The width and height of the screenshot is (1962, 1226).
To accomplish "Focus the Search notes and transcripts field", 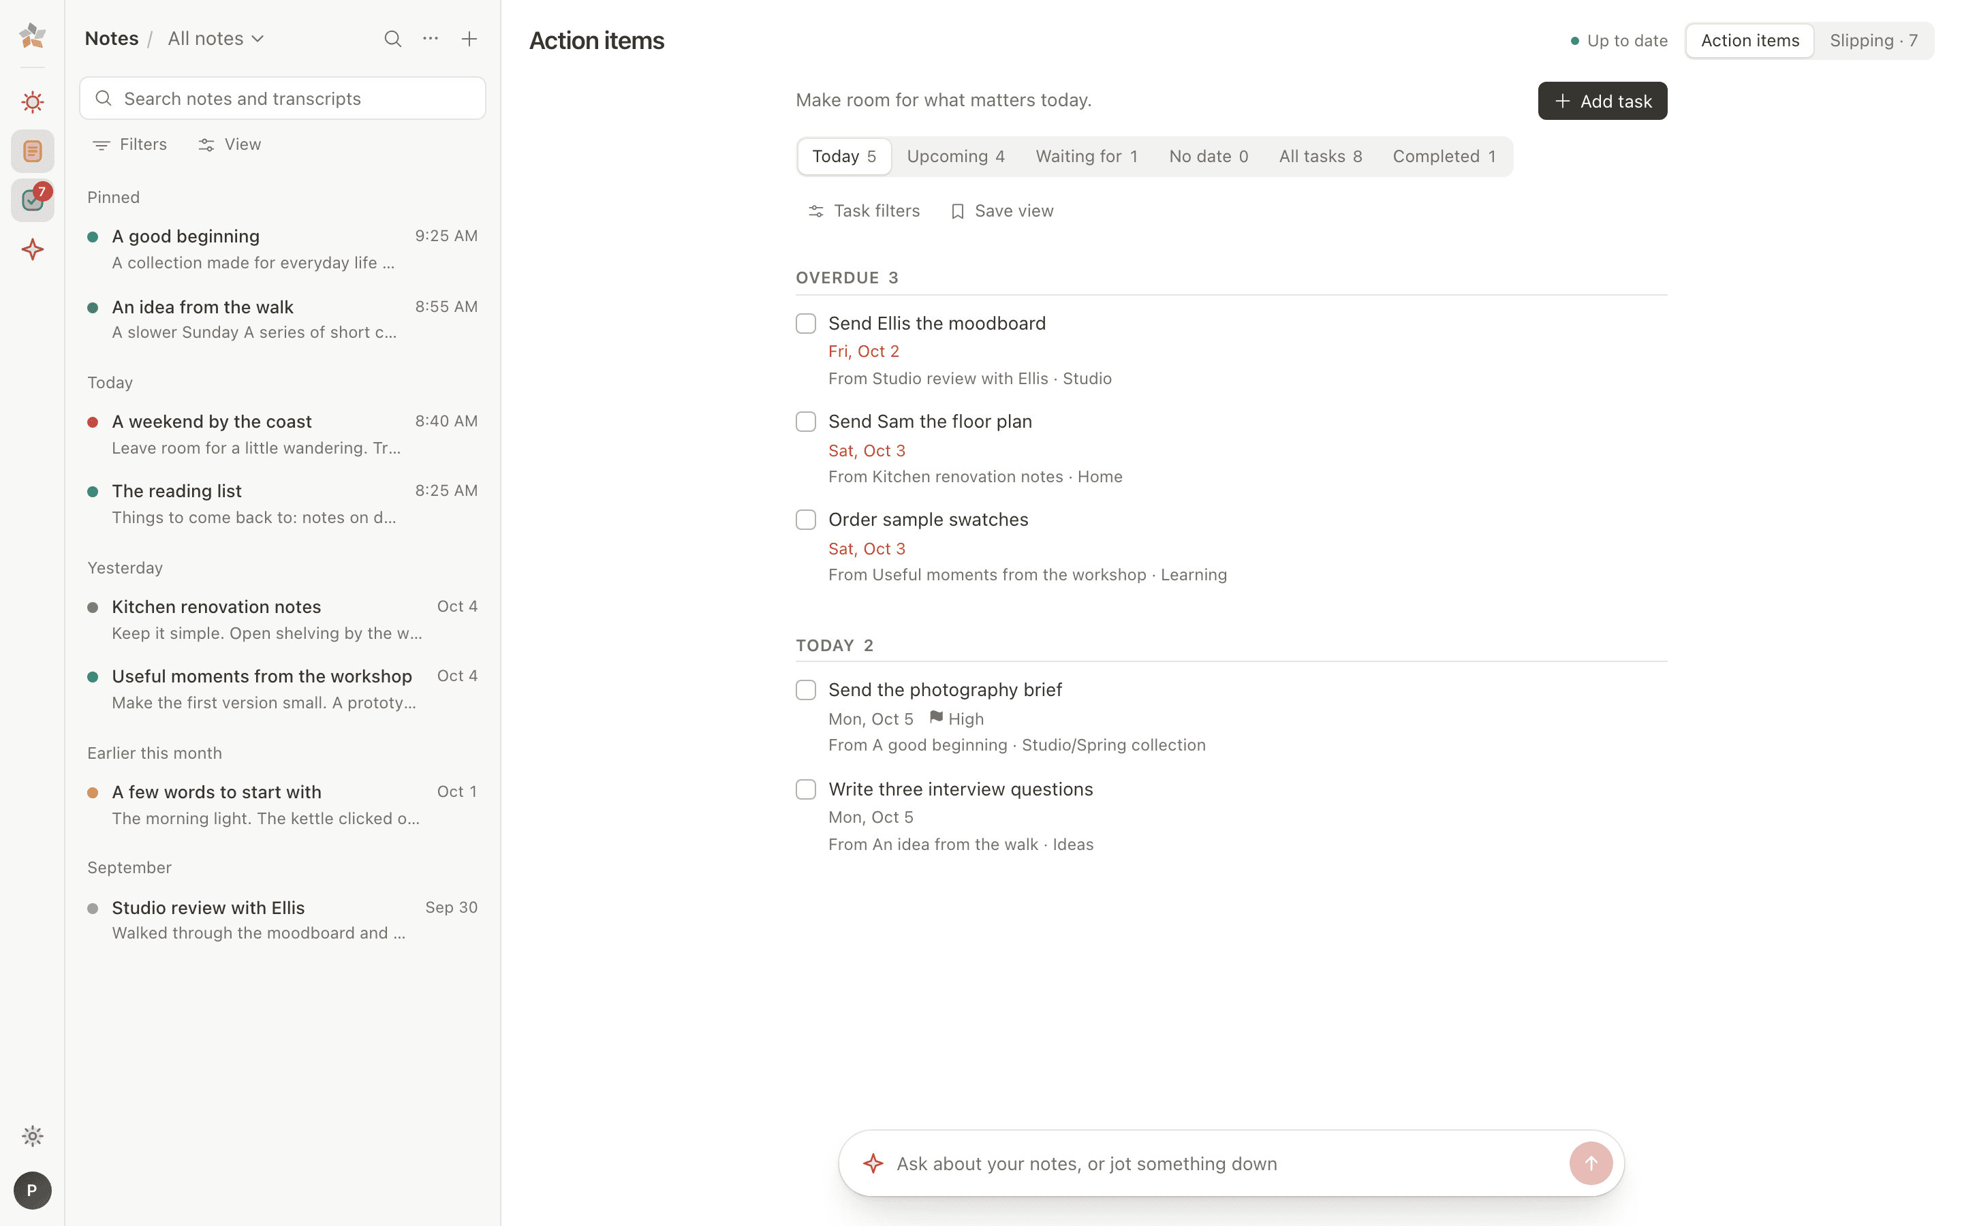I will pyautogui.click(x=283, y=98).
